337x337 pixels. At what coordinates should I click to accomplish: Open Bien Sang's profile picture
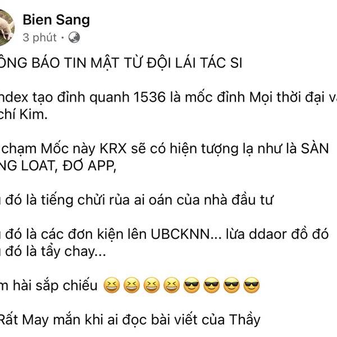point(6,28)
